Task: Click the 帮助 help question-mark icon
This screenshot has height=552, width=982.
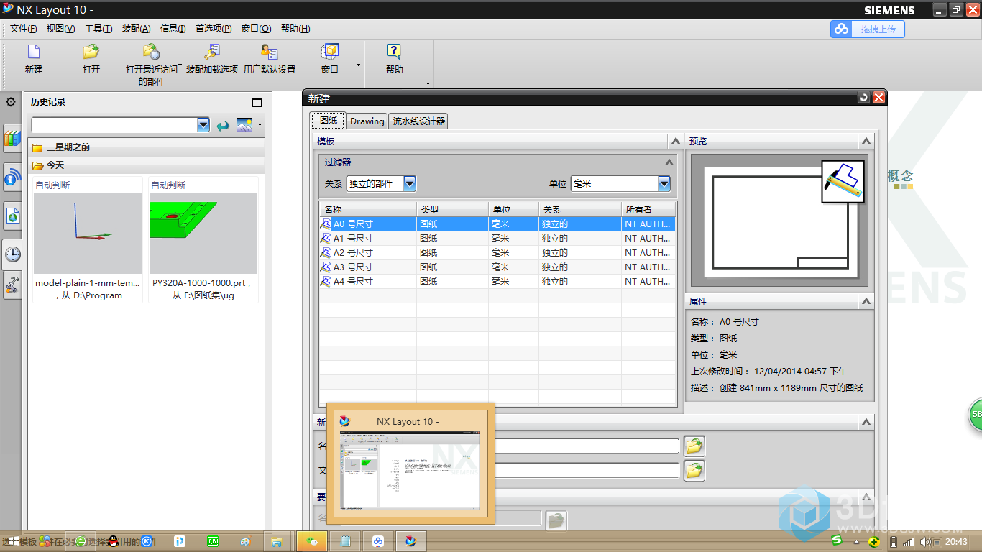Action: [x=394, y=52]
